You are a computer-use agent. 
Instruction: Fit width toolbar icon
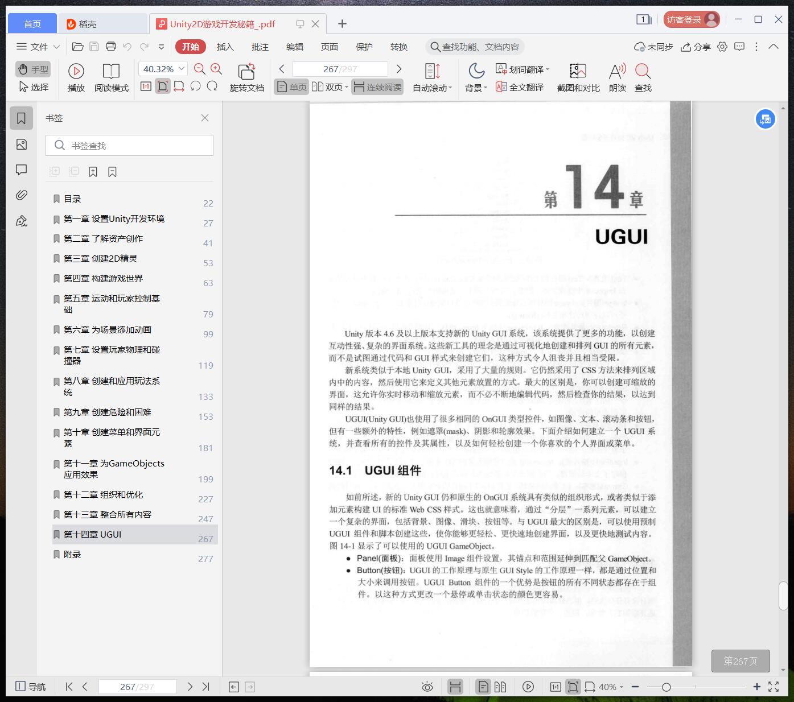click(x=179, y=86)
